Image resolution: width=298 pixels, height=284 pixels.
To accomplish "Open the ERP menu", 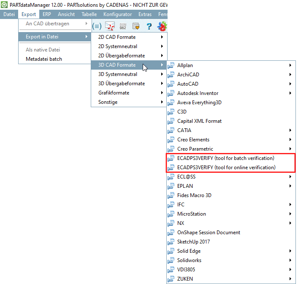I will pos(46,14).
